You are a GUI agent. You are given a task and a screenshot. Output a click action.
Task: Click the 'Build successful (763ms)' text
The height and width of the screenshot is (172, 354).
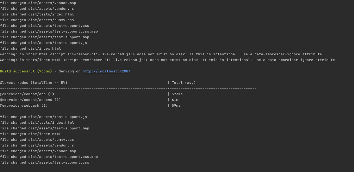[x=26, y=71]
